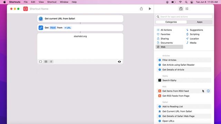Select the Apps tab
Screen dimensions: 221x124
click(200, 22)
